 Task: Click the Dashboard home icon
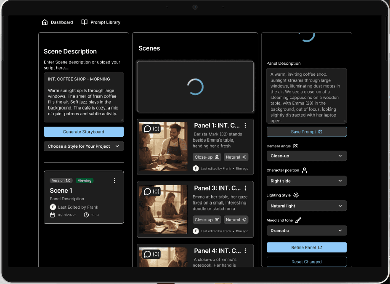click(45, 22)
